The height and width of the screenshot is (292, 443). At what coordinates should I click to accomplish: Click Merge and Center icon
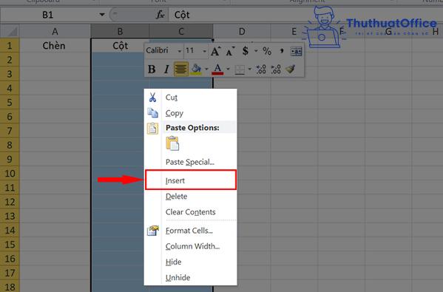(297, 52)
